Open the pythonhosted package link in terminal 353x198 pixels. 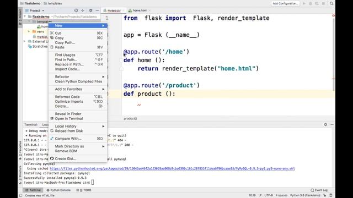(172, 169)
